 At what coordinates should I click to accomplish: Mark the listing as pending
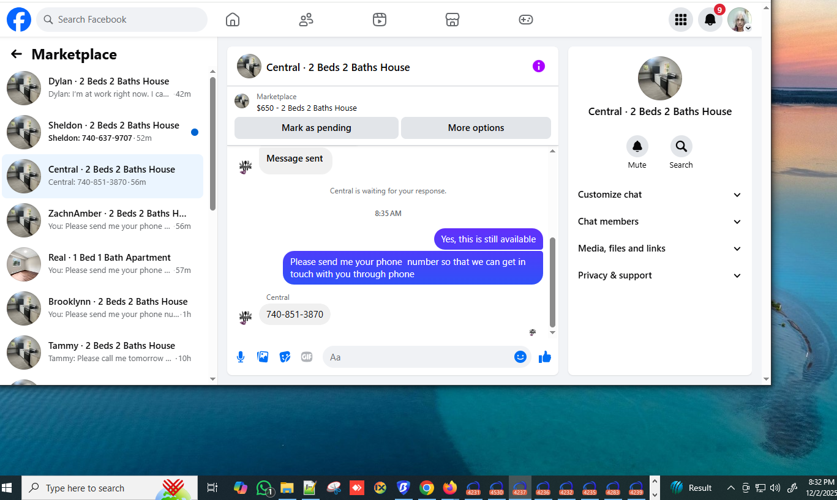coord(317,128)
